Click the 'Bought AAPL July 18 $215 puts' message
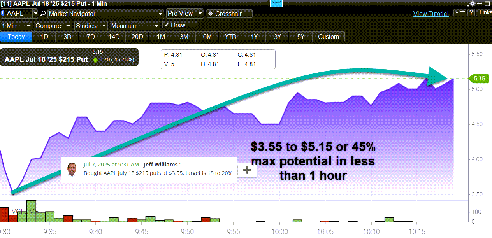492x238 pixels. [158, 173]
